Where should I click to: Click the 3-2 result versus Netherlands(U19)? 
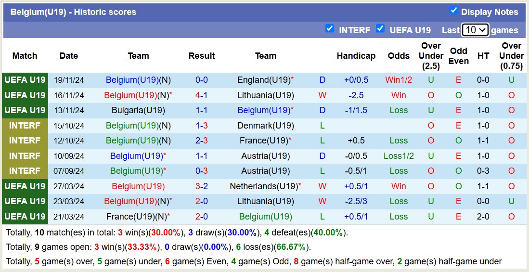[x=201, y=186]
